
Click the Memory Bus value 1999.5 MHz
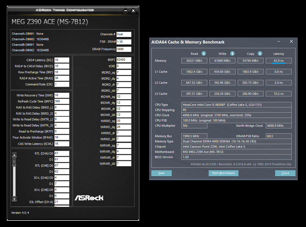pos(194,136)
